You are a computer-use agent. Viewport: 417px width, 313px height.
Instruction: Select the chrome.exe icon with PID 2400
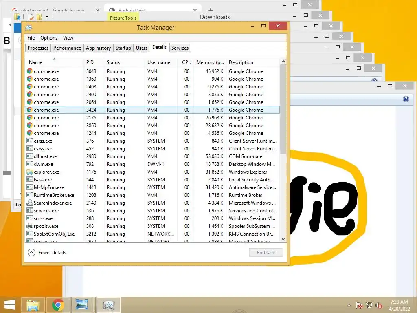tap(29, 94)
